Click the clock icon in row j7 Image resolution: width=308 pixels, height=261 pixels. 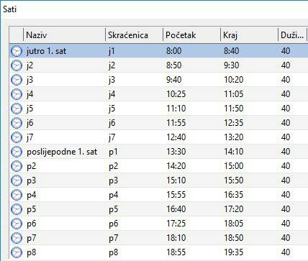coord(17,137)
